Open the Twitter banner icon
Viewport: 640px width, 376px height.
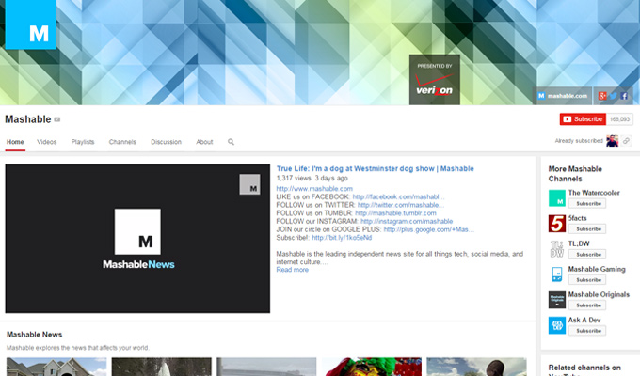613,96
